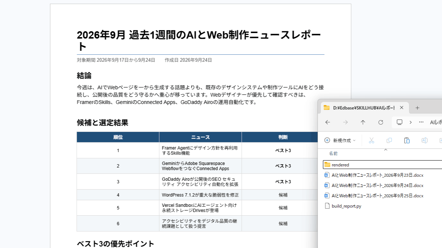Click the Rename icon in Explorer toolbar
442x248 pixels.
pos(424,140)
